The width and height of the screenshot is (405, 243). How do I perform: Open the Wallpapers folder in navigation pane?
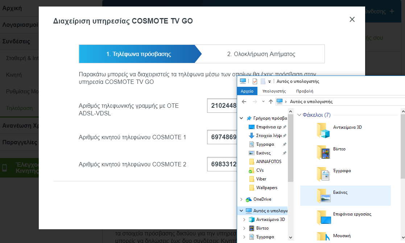pyautogui.click(x=266, y=188)
